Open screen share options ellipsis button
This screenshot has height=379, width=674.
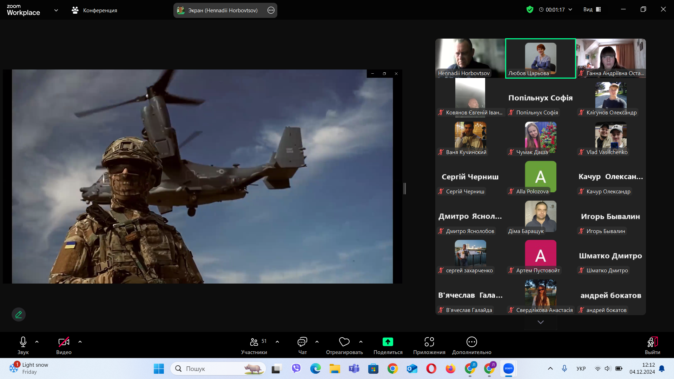pyautogui.click(x=271, y=10)
